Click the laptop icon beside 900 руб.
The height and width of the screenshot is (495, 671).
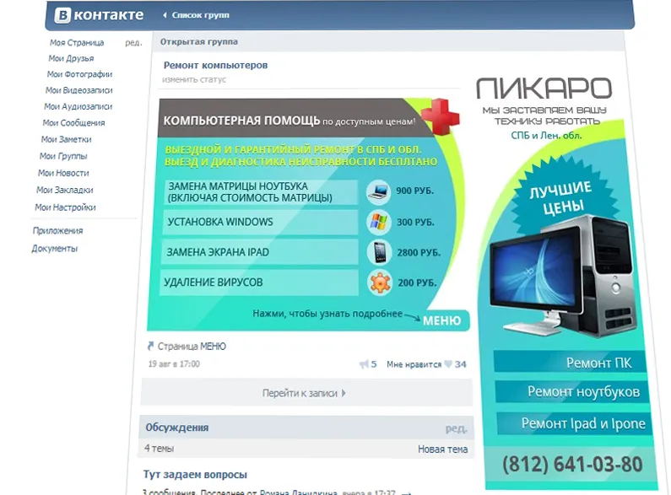(x=378, y=191)
